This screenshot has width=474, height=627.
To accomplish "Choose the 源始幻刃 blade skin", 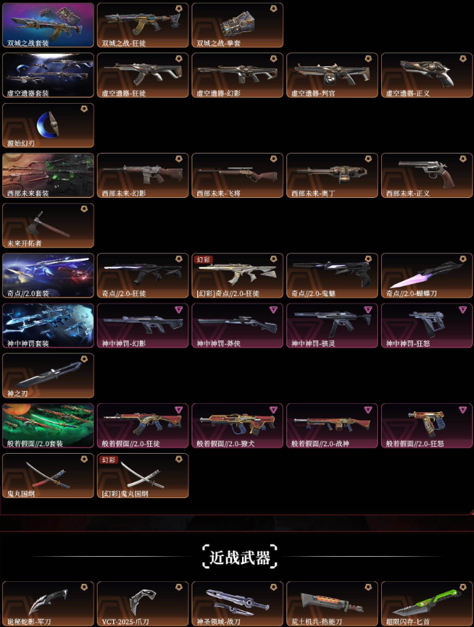I will 48,125.
